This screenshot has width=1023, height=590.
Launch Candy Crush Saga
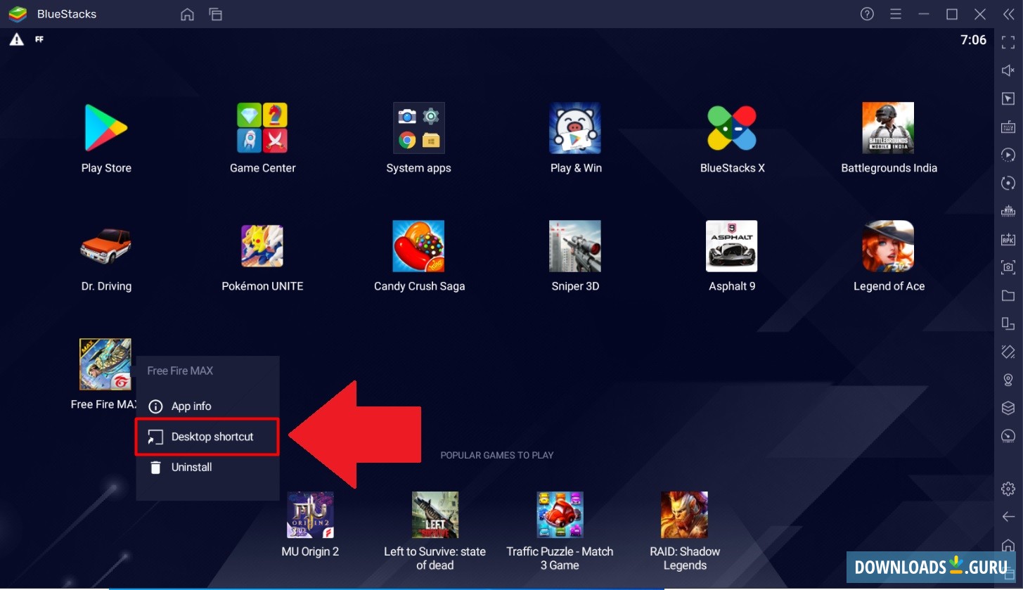pyautogui.click(x=419, y=245)
